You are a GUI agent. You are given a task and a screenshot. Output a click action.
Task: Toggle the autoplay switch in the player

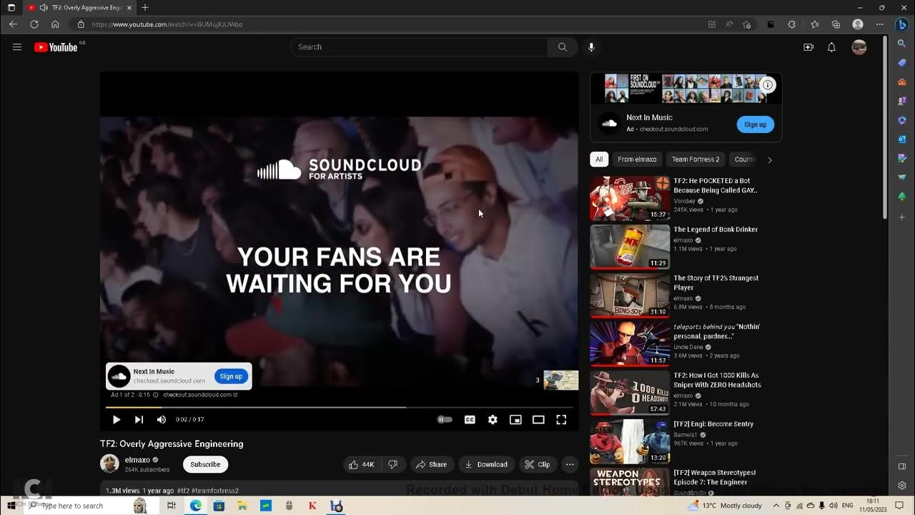[x=445, y=420]
